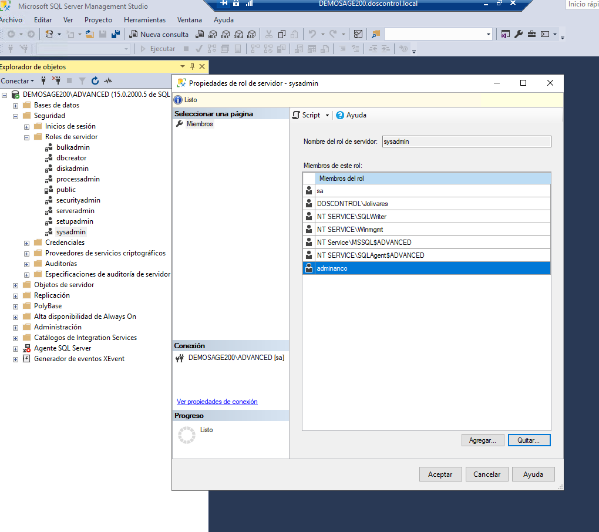
Task: Click the Miembros del rol column header
Action: click(433, 179)
